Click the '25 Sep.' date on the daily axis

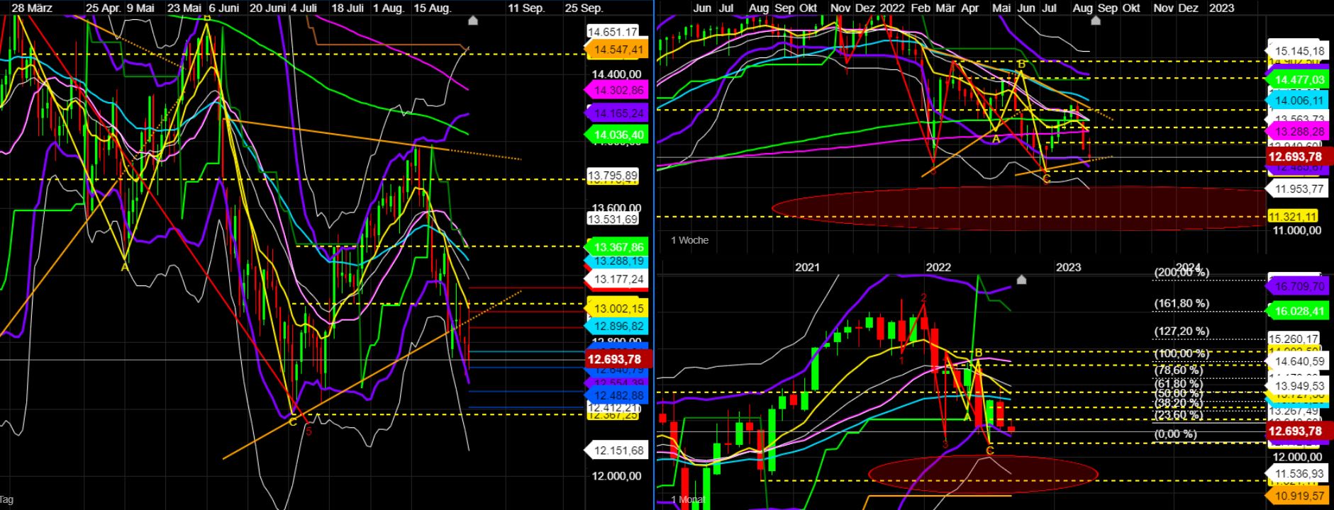(584, 8)
